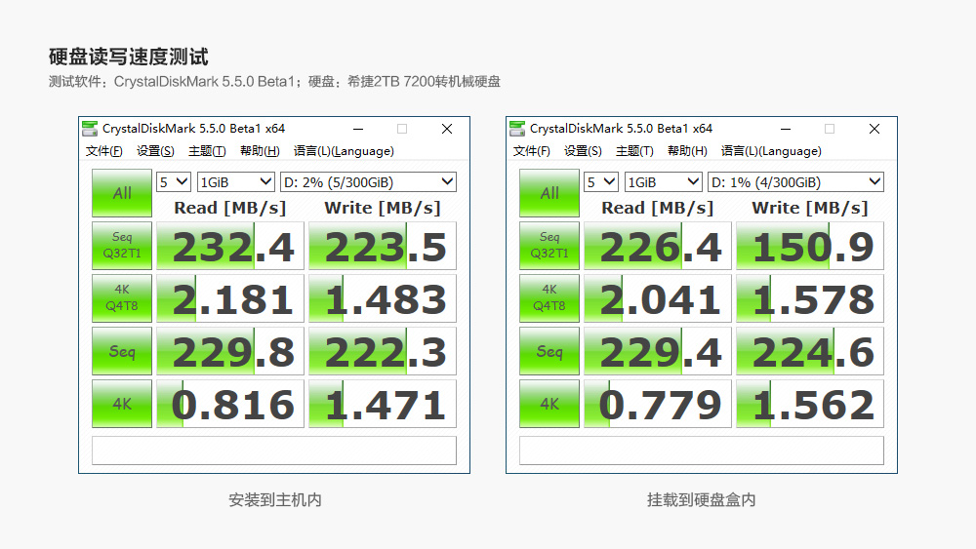Image resolution: width=976 pixels, height=549 pixels.
Task: Click the 229.4 read result
Action: pyautogui.click(x=658, y=351)
